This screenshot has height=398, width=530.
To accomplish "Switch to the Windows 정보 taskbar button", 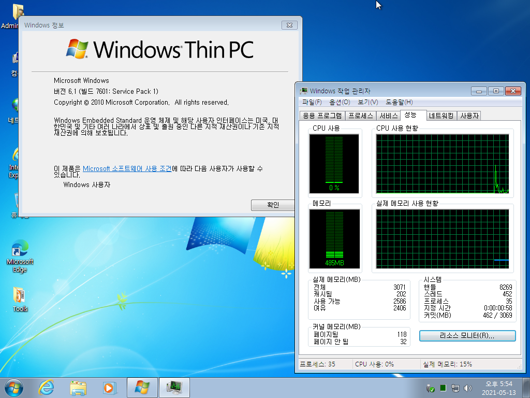I will [x=142, y=388].
